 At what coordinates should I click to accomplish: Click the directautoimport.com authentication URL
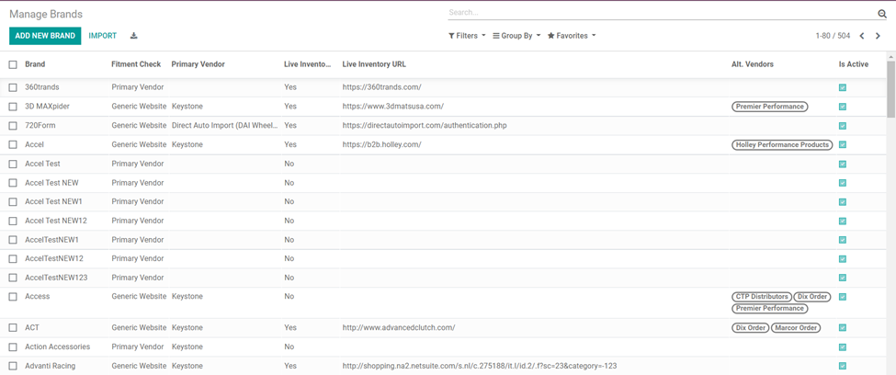click(x=425, y=125)
